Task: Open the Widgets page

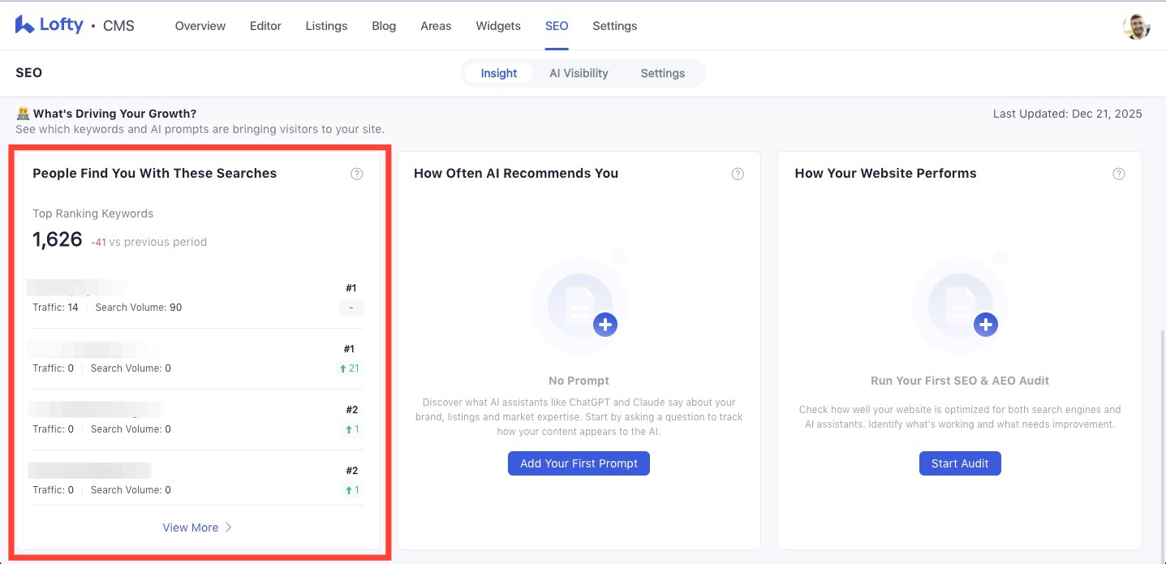Action: click(x=497, y=25)
